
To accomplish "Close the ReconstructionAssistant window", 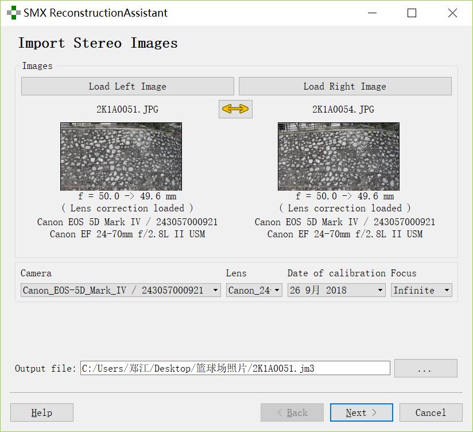I will pos(452,13).
